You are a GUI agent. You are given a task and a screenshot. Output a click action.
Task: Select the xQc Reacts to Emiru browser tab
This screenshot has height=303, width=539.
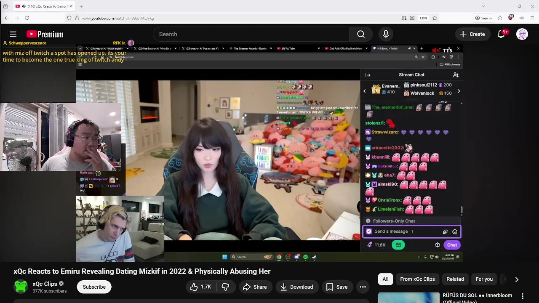(43, 6)
